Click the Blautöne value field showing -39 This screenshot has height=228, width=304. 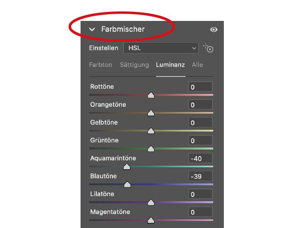[x=200, y=176]
